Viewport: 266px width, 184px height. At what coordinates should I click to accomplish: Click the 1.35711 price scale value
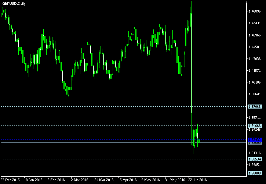click(255, 118)
